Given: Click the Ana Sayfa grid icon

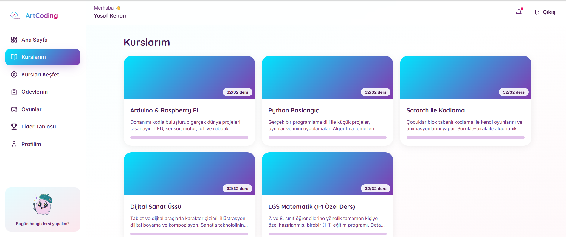Looking at the screenshot, I should click(14, 40).
